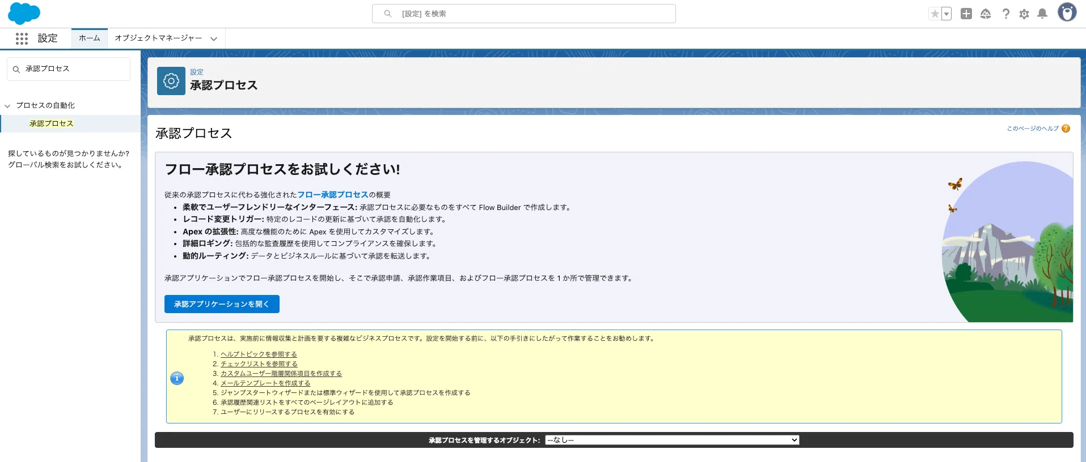Open the favorites list dropdown arrow
The image size is (1086, 462).
946,14
